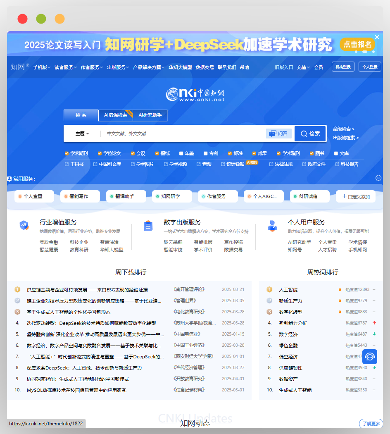This screenshot has height=434, width=390.
Task: Switch to the AI增强检索 tab
Action: tap(116, 115)
